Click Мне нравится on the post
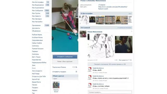This screenshot has height=94, width=167. 123,60
